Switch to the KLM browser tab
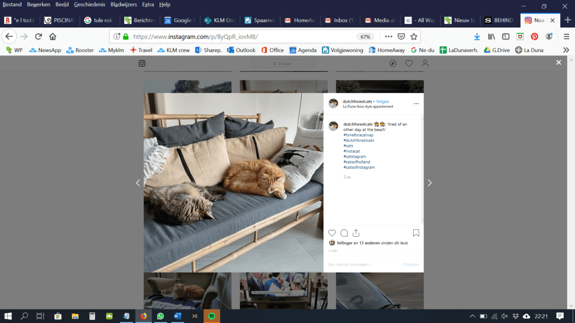 [220, 20]
